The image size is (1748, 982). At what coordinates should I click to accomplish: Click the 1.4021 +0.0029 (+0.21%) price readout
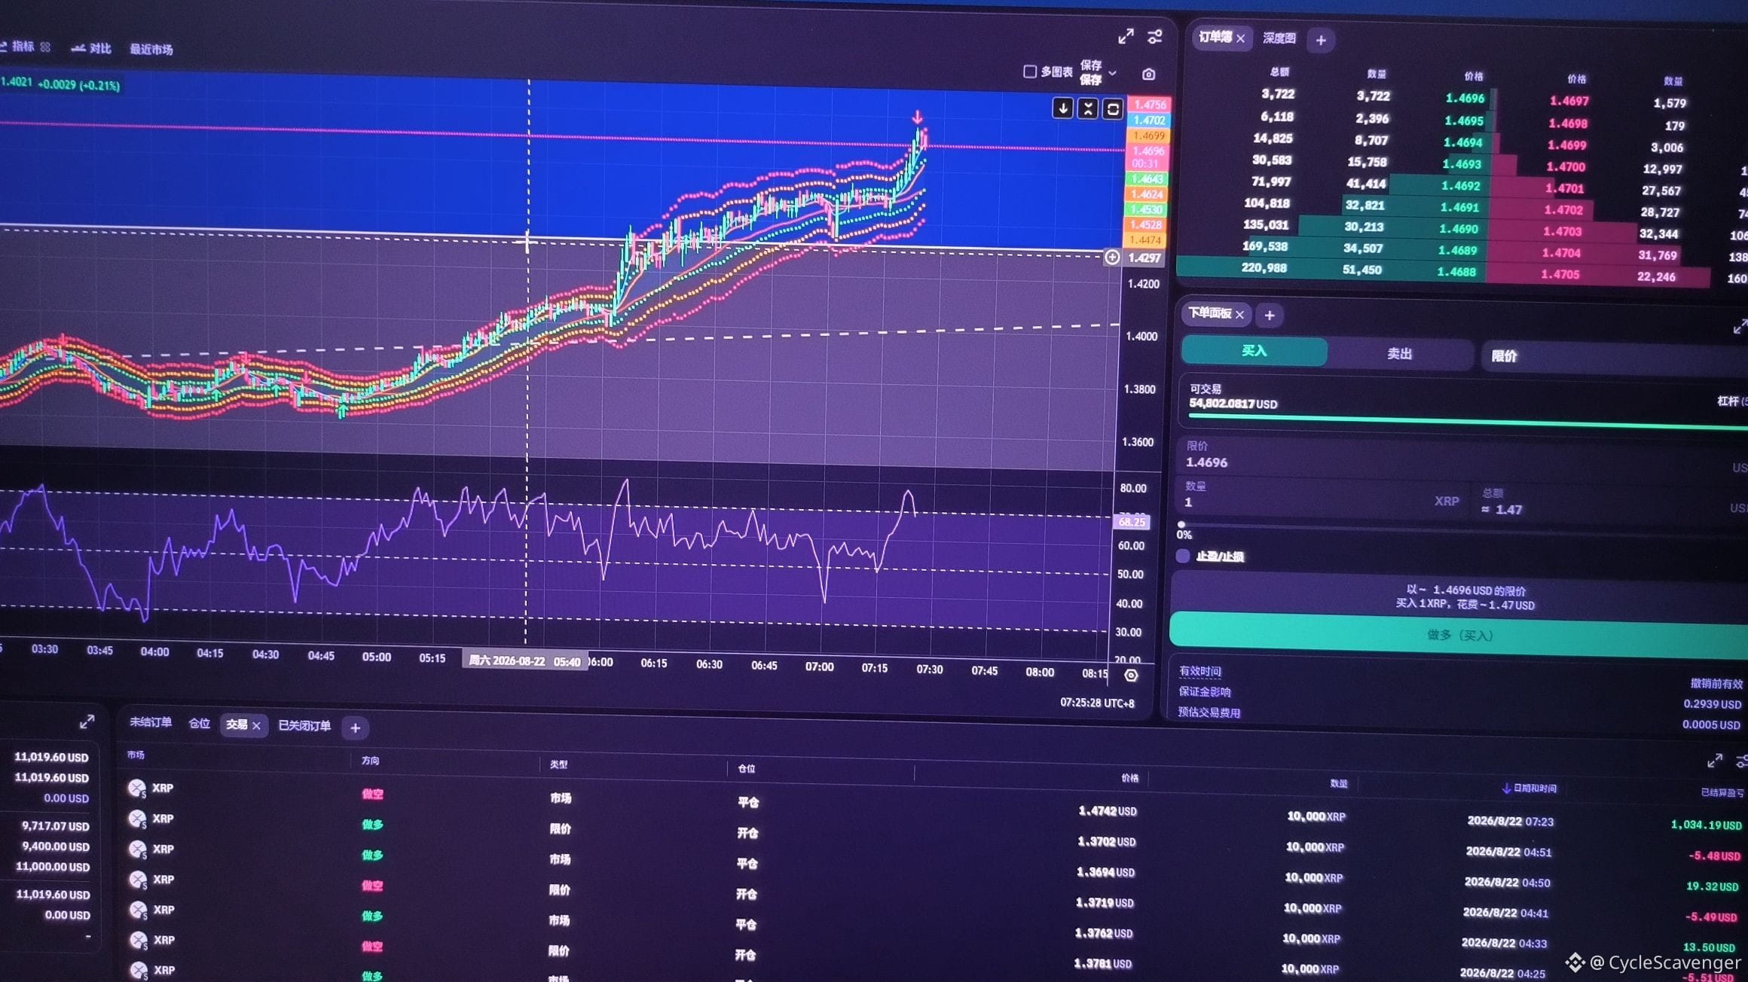tap(60, 84)
